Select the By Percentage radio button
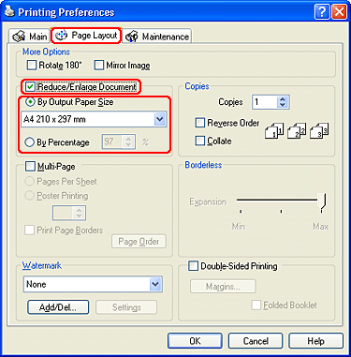Screen dimensions: 351x357 (29, 142)
